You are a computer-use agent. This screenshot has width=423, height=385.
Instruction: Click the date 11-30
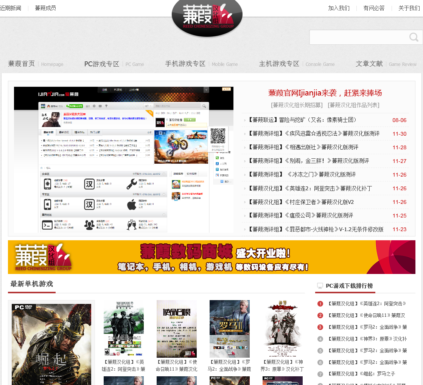[x=399, y=134]
